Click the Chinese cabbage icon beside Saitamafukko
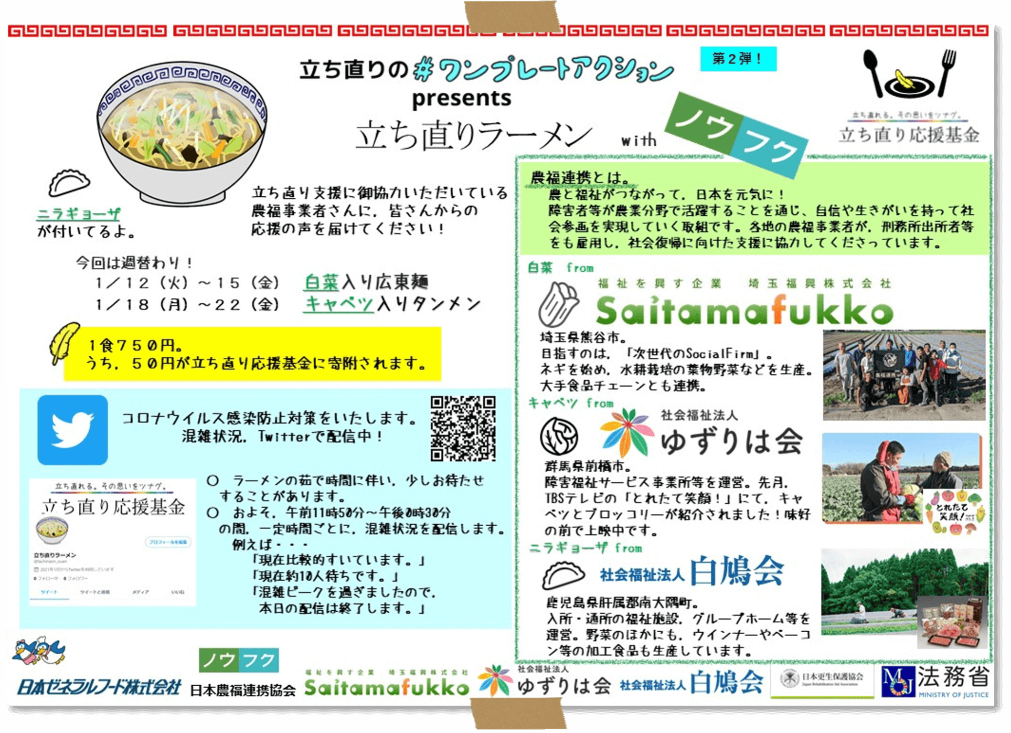 pos(558,305)
